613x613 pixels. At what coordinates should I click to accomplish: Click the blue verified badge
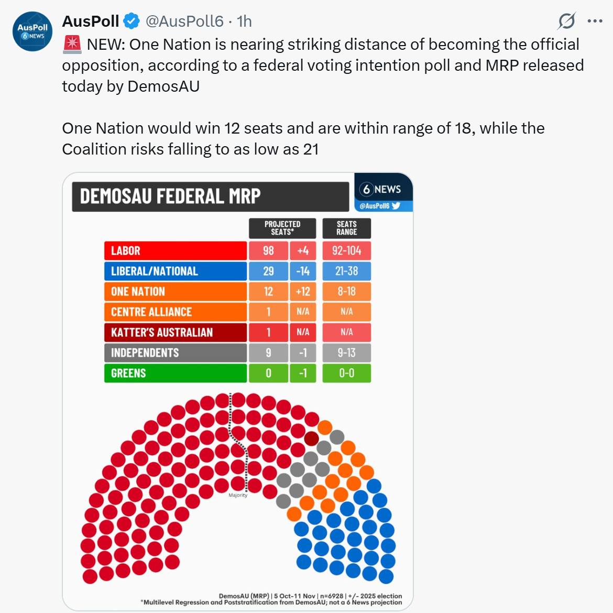(x=132, y=21)
